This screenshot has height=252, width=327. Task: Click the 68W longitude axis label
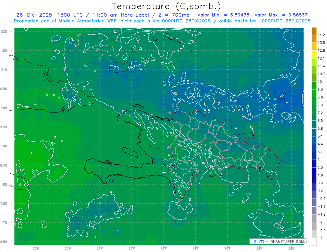point(291,248)
